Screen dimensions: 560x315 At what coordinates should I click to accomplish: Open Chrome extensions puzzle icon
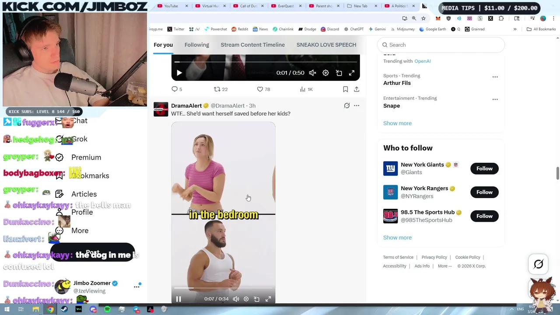click(x=501, y=18)
